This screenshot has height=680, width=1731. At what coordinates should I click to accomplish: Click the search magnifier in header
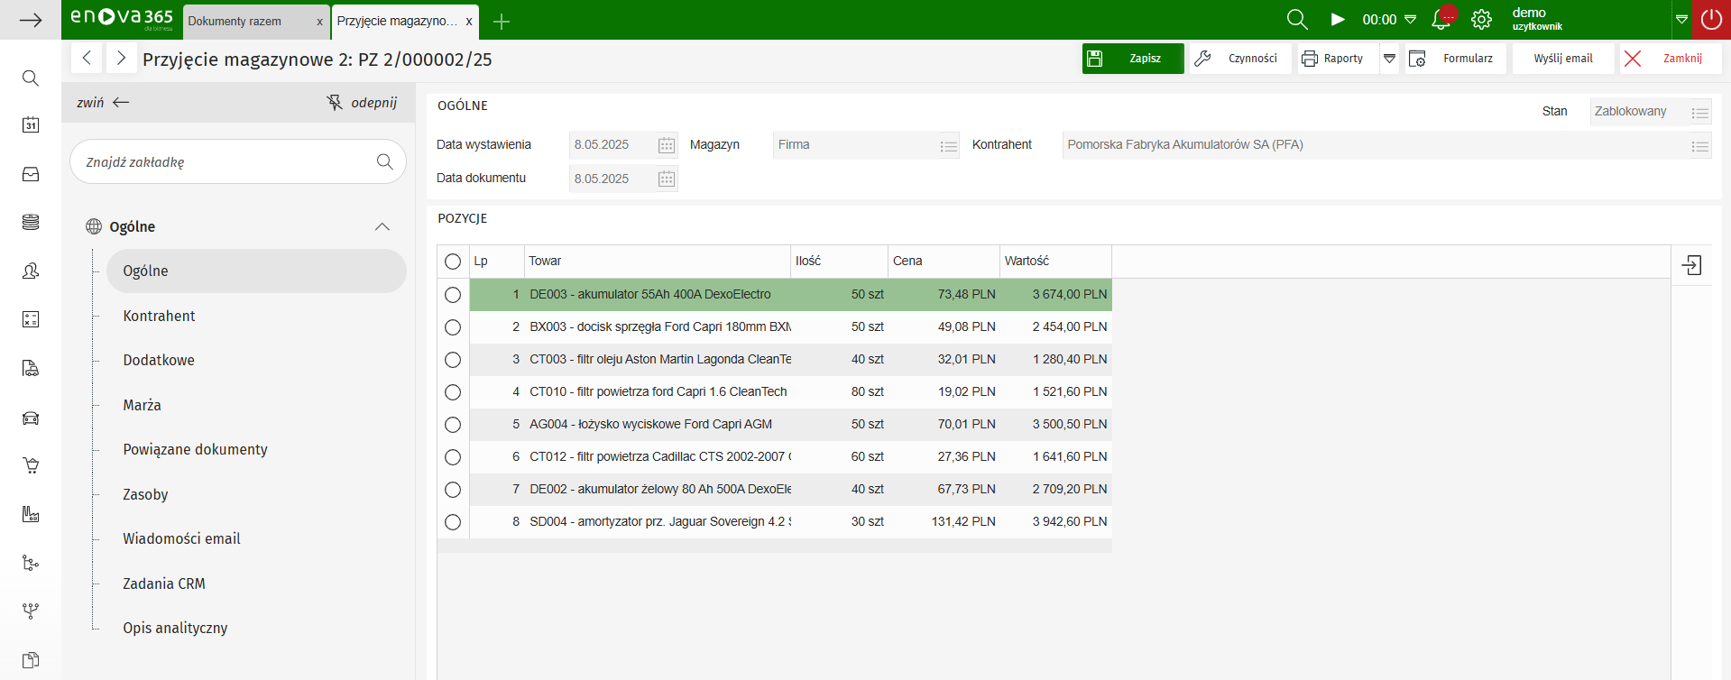click(1297, 20)
